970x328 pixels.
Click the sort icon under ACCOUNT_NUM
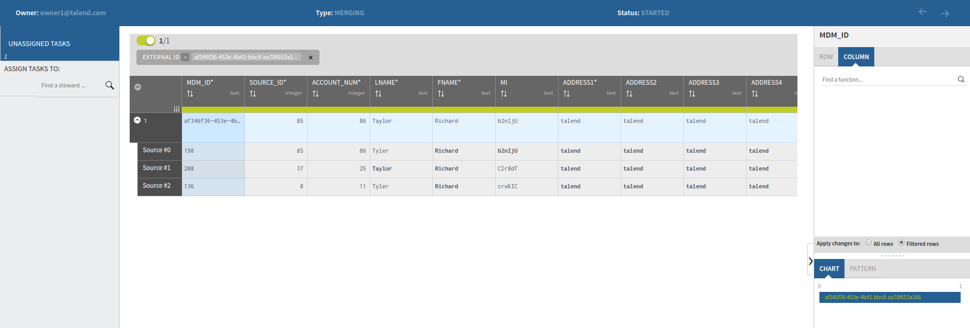click(316, 94)
